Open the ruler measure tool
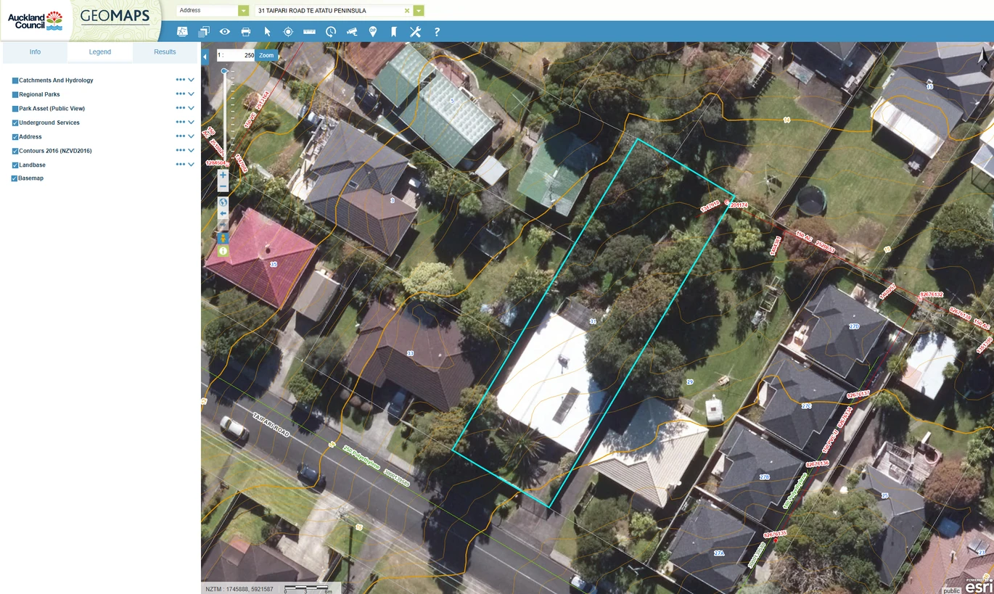 click(310, 32)
